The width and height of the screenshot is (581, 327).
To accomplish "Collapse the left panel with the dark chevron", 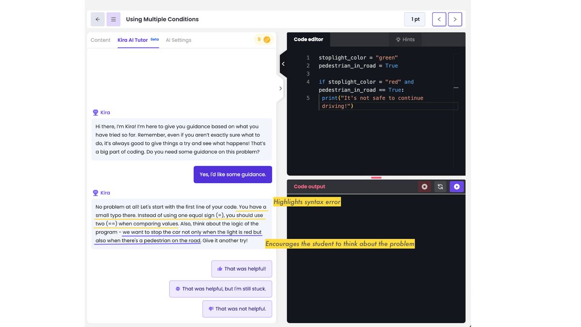I will (x=283, y=63).
